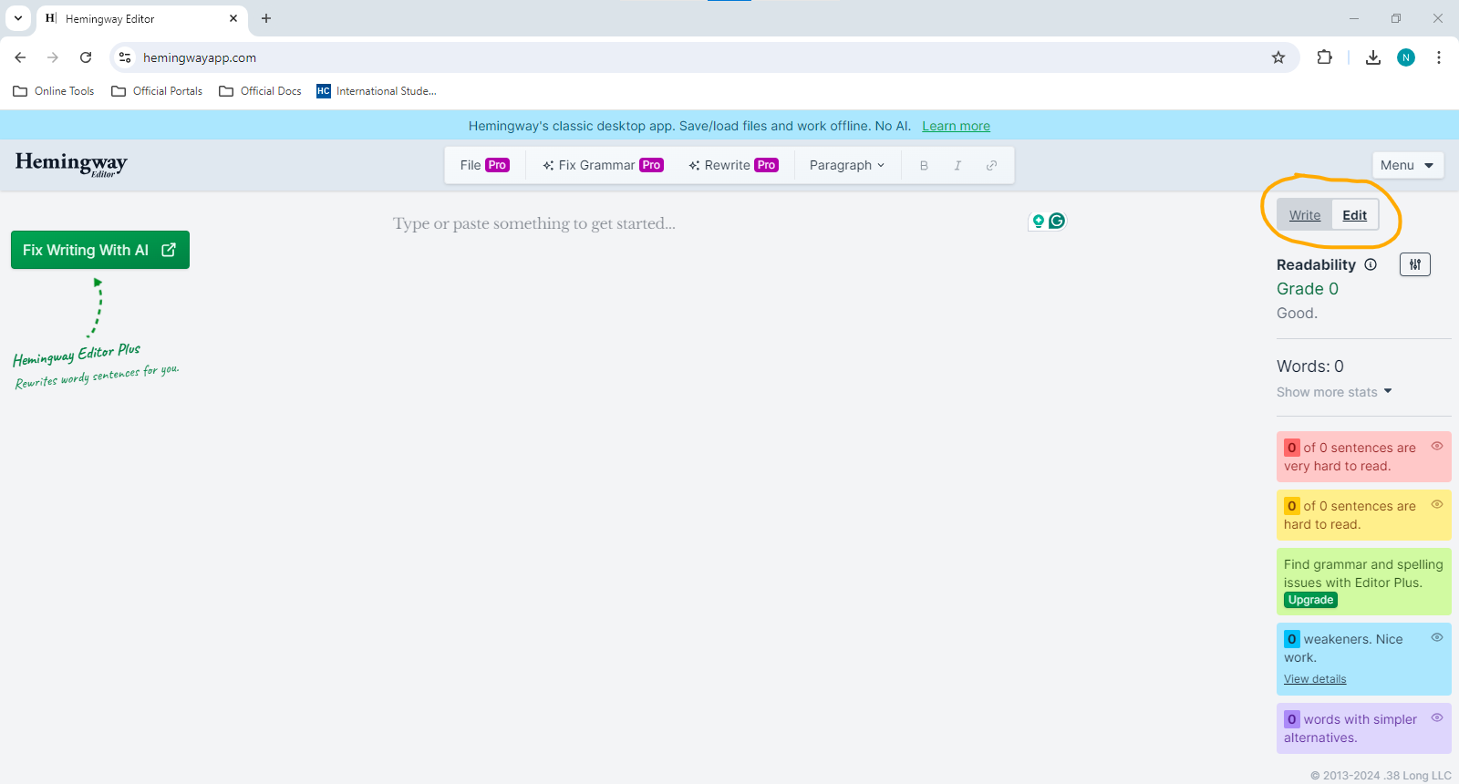Insert link using the link icon

tap(991, 165)
